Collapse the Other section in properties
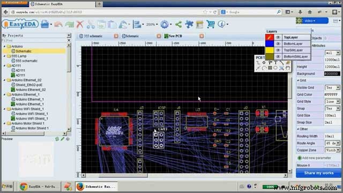 [x=298, y=129]
